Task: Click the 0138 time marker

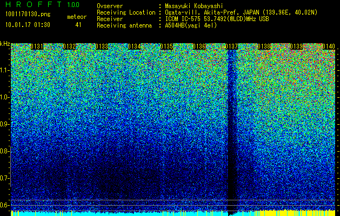Action: [x=264, y=46]
